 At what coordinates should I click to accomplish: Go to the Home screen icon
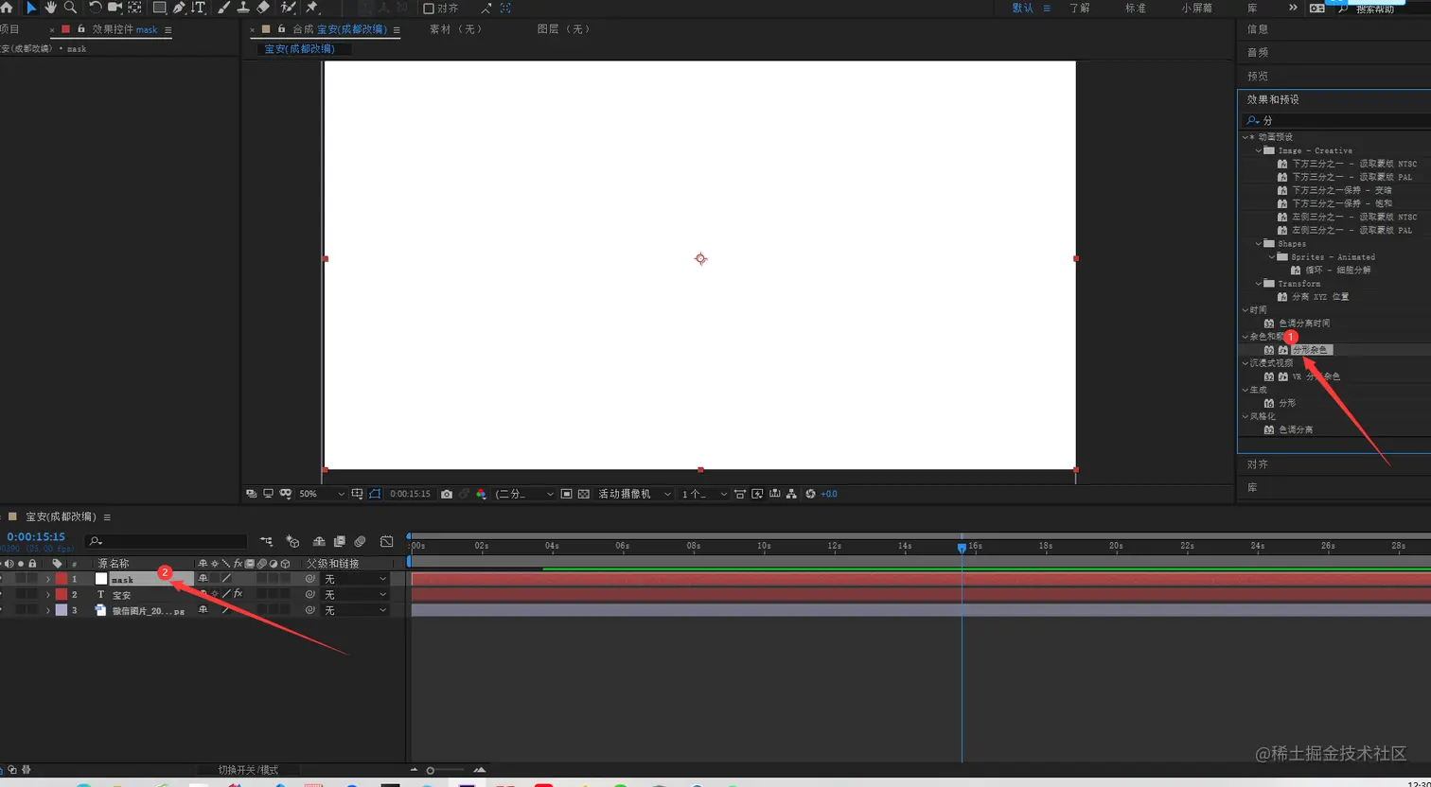click(x=7, y=7)
